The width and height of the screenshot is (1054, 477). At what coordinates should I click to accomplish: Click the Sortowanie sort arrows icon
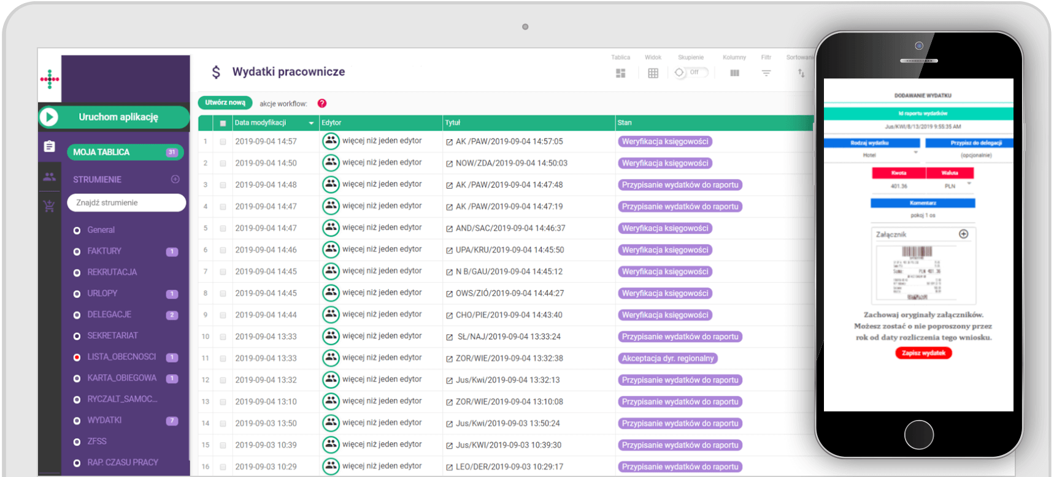click(801, 73)
